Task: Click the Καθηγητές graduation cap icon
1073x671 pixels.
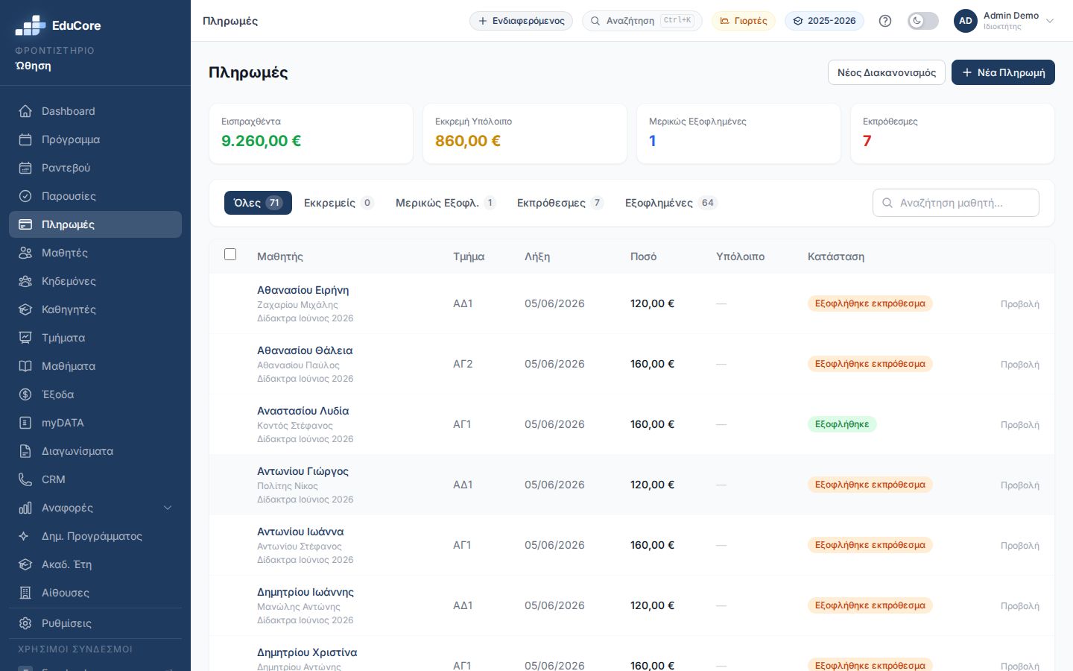Action: [25, 309]
